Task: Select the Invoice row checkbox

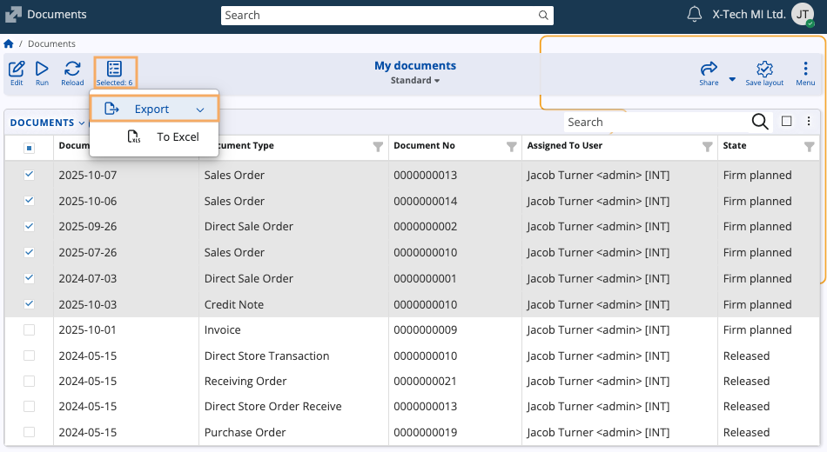Action: click(x=30, y=330)
